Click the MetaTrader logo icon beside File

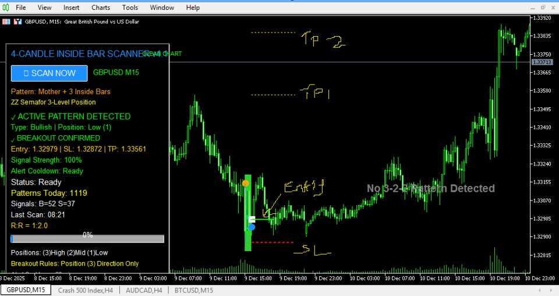click(6, 8)
